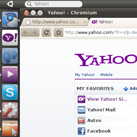
Task: Click the envelope icon beside Yahoo! Mail
Action: click(x=82, y=110)
